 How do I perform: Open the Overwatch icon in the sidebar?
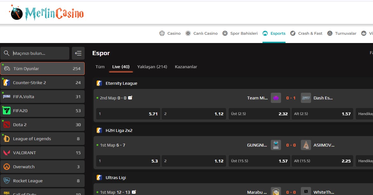6,167
